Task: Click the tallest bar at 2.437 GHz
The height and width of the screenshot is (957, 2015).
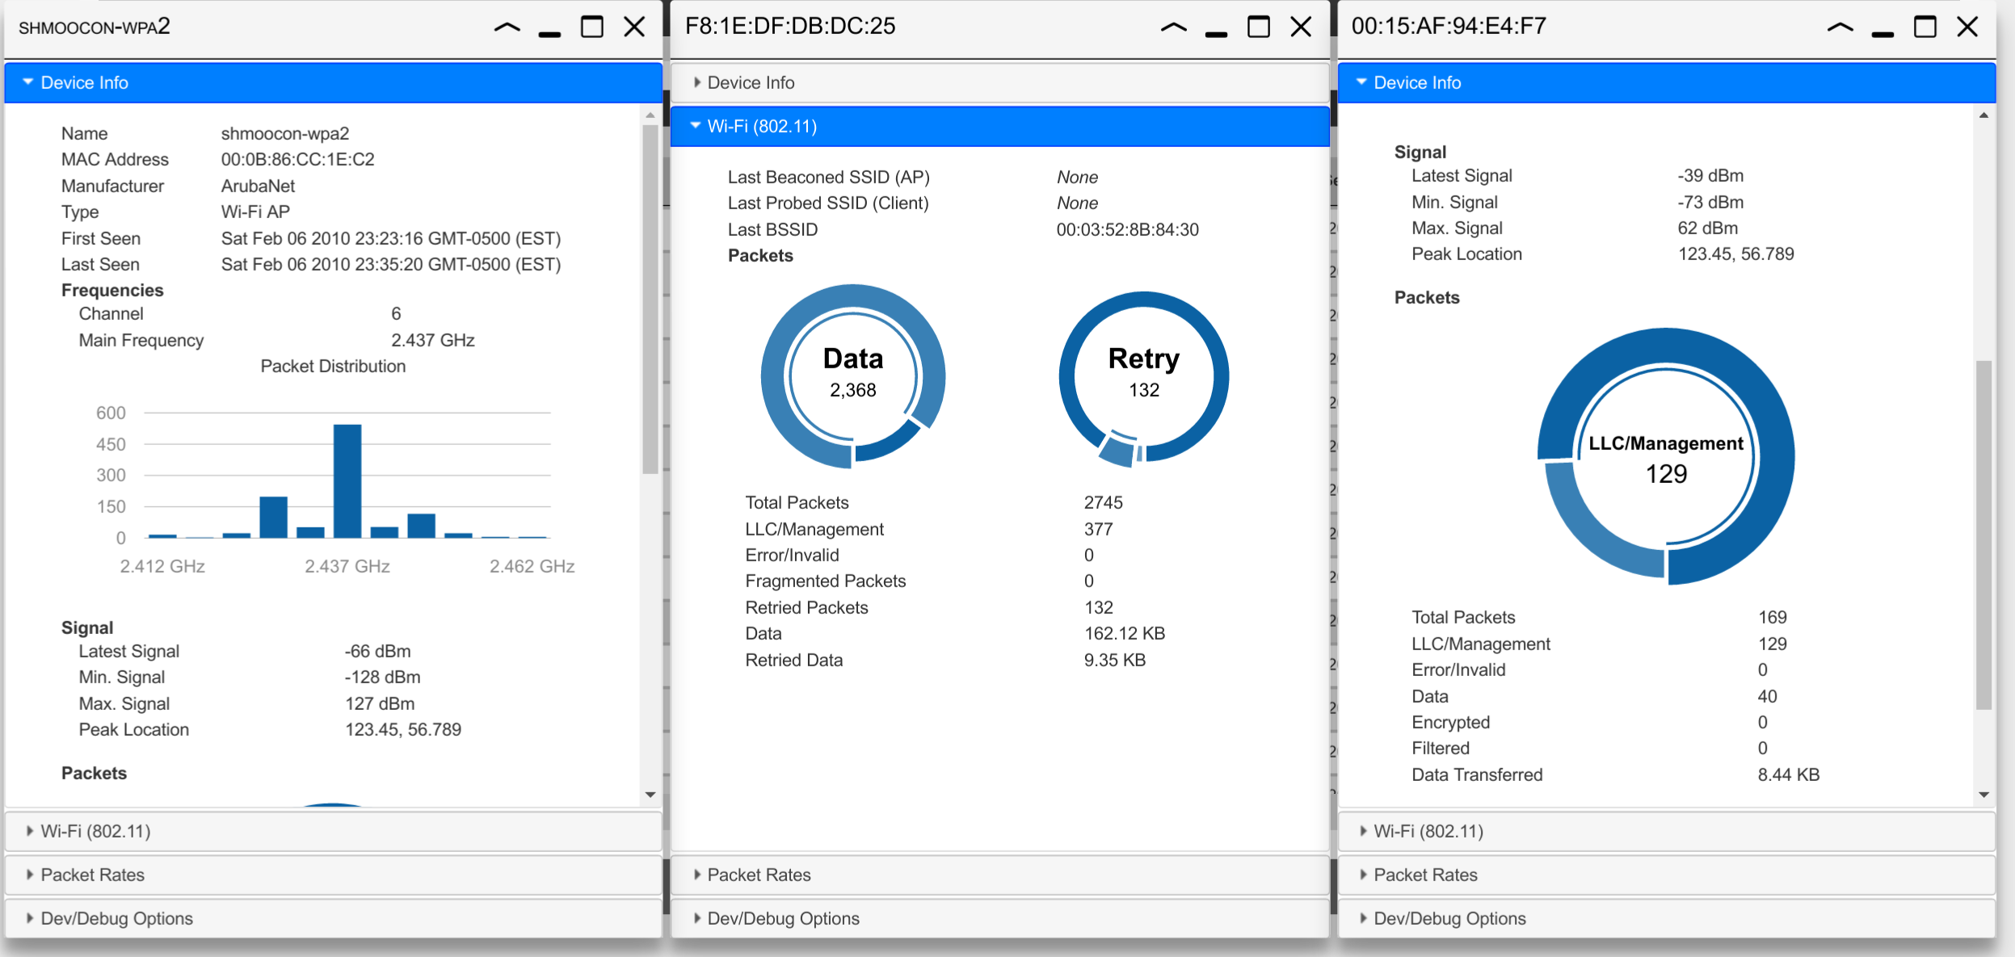Action: pos(347,481)
